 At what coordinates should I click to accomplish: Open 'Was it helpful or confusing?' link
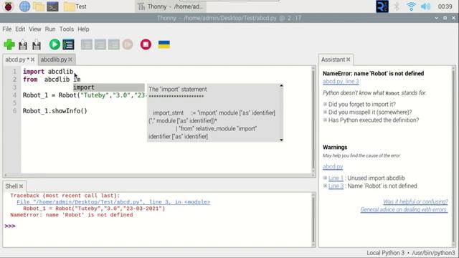[415, 201]
